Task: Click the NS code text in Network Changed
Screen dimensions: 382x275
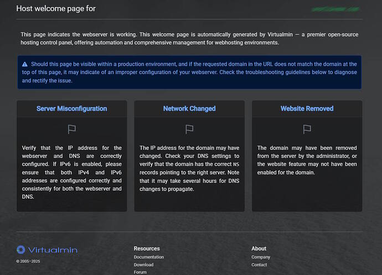Action: pyautogui.click(x=236, y=164)
